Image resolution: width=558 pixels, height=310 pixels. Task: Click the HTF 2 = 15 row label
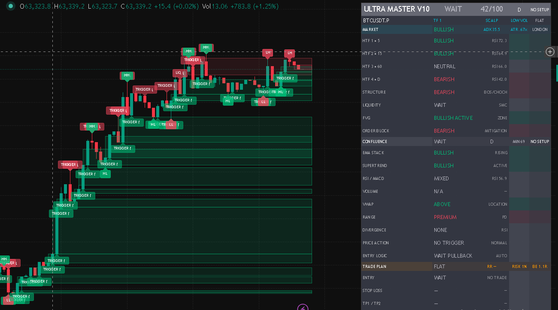pyautogui.click(x=372, y=54)
